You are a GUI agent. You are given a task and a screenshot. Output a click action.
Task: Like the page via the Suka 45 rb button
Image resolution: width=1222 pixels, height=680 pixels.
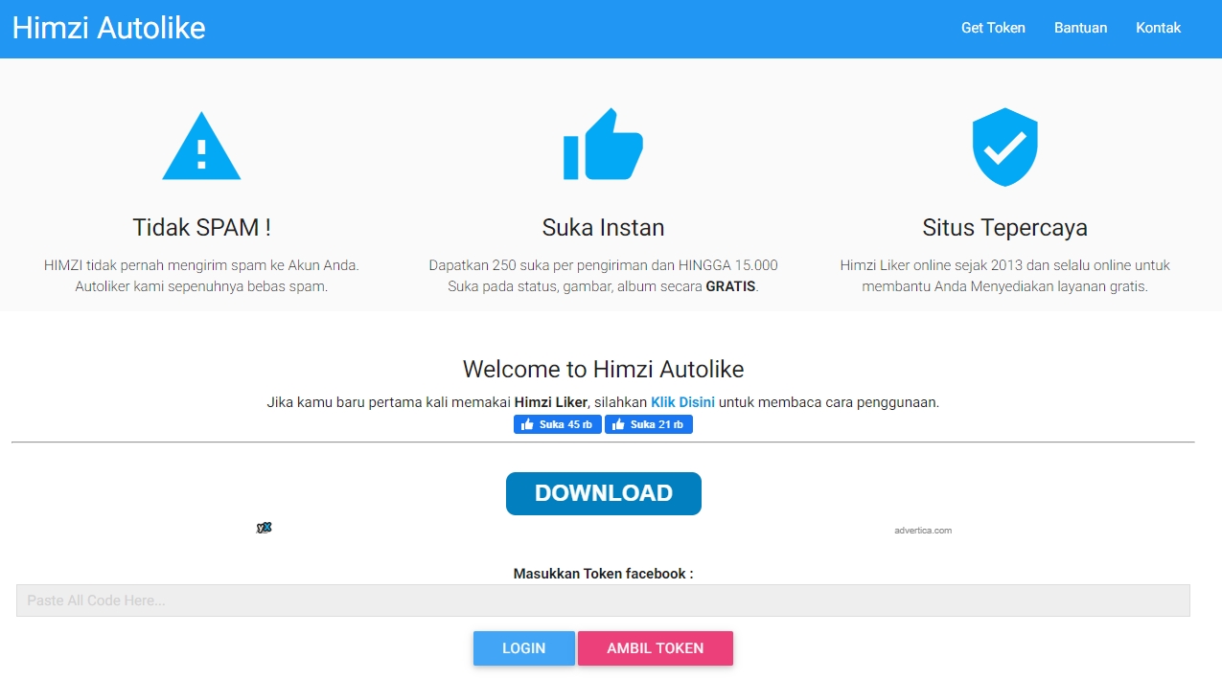click(557, 422)
